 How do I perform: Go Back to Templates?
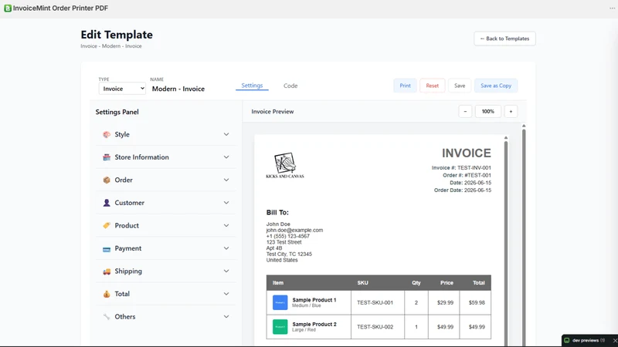point(504,39)
